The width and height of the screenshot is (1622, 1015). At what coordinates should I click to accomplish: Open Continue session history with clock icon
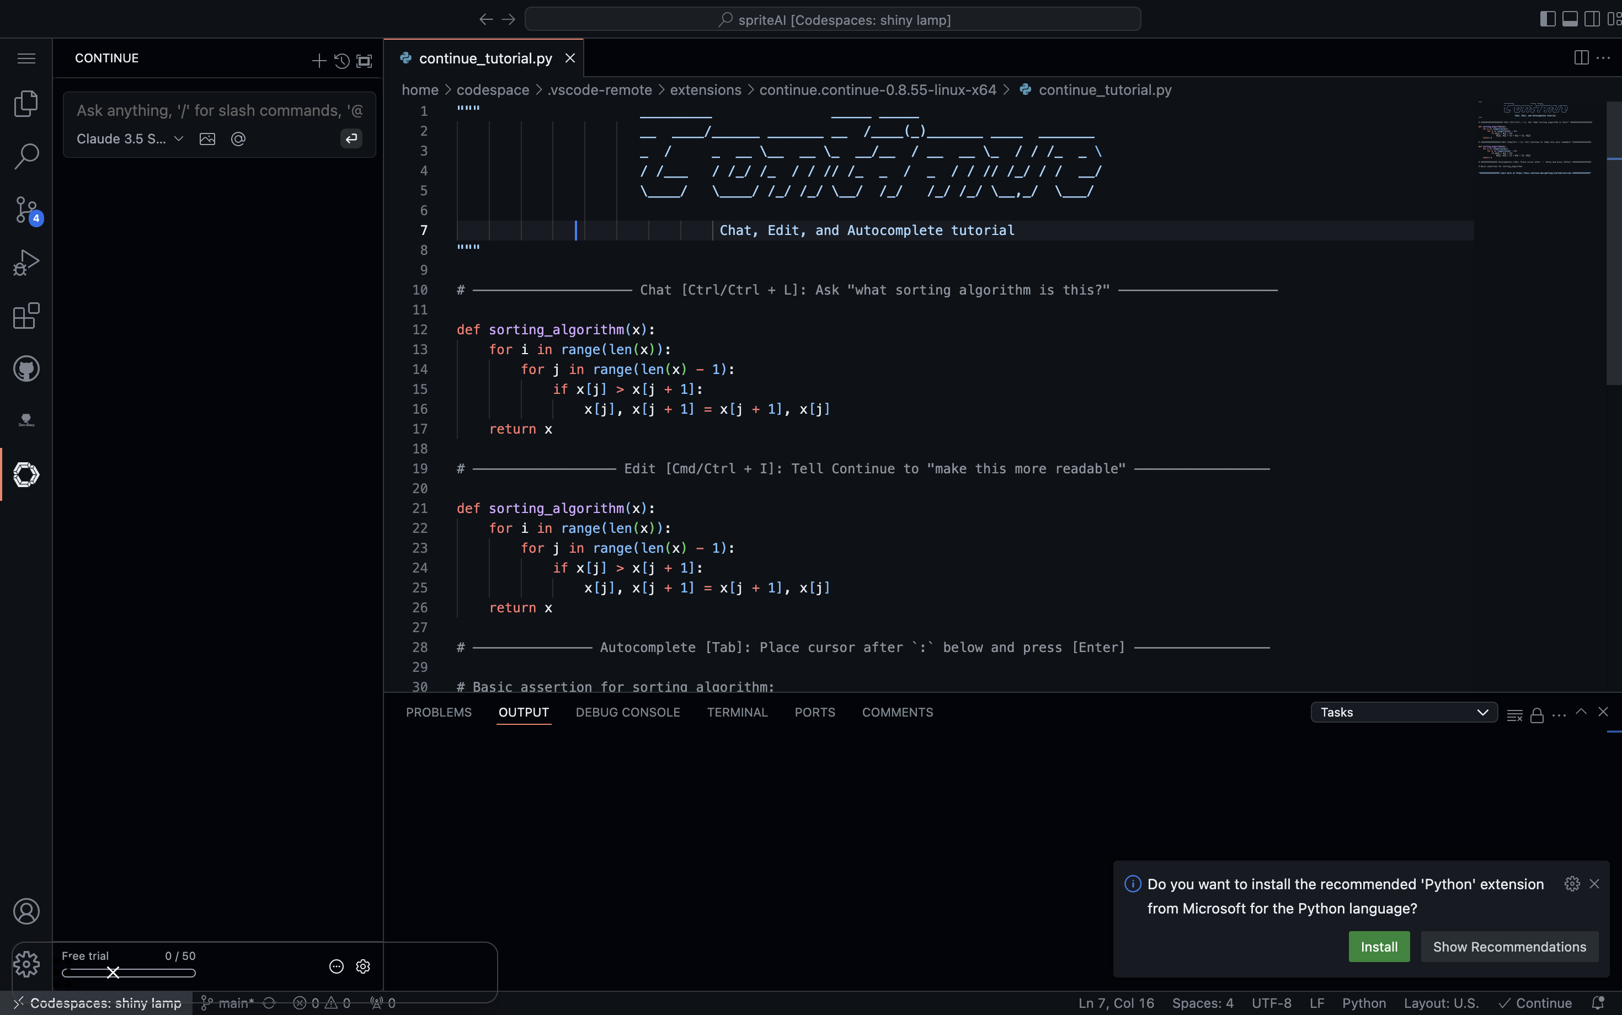click(342, 61)
